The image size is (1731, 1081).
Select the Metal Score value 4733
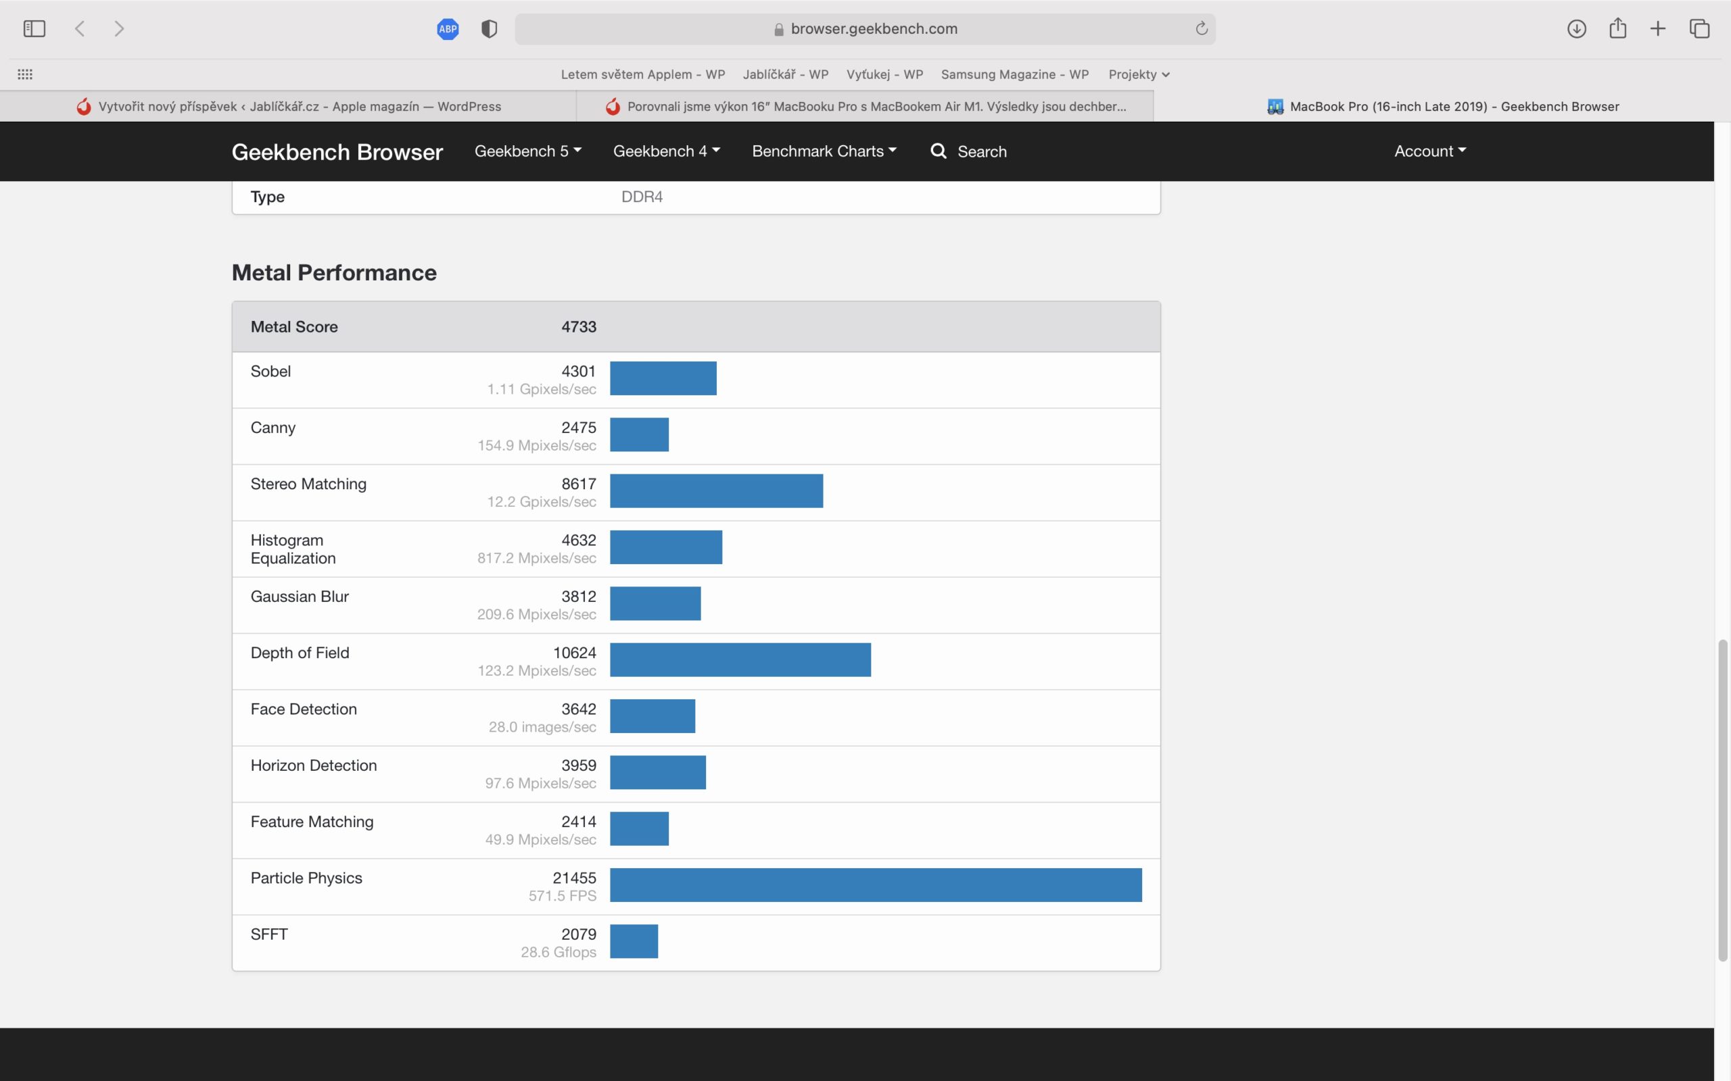[x=579, y=327]
